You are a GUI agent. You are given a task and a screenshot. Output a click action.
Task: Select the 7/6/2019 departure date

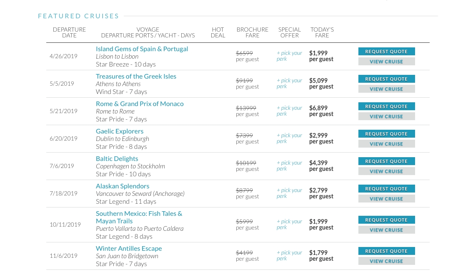(x=62, y=166)
